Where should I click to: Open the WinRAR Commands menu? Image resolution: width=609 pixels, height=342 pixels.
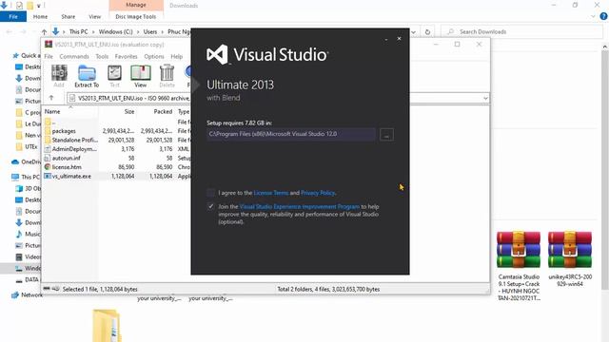tap(74, 57)
